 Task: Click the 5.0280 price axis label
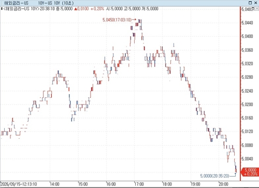point(247,77)
